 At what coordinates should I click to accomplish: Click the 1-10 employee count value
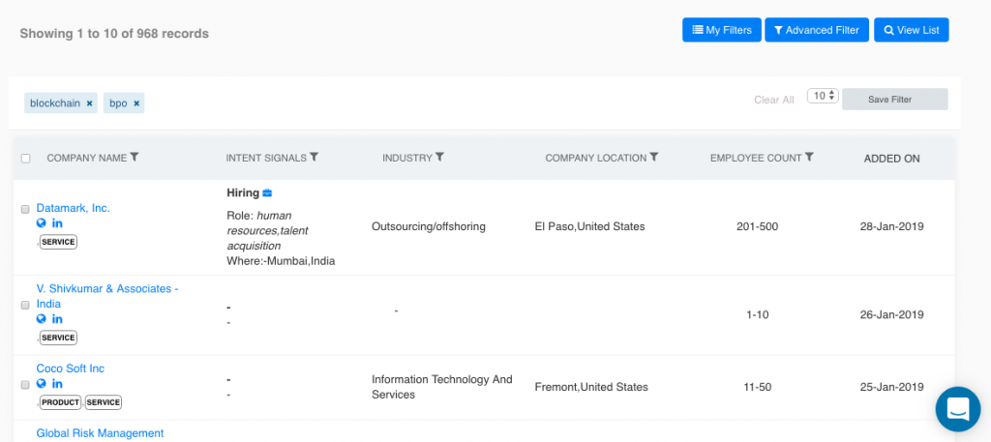pos(757,314)
